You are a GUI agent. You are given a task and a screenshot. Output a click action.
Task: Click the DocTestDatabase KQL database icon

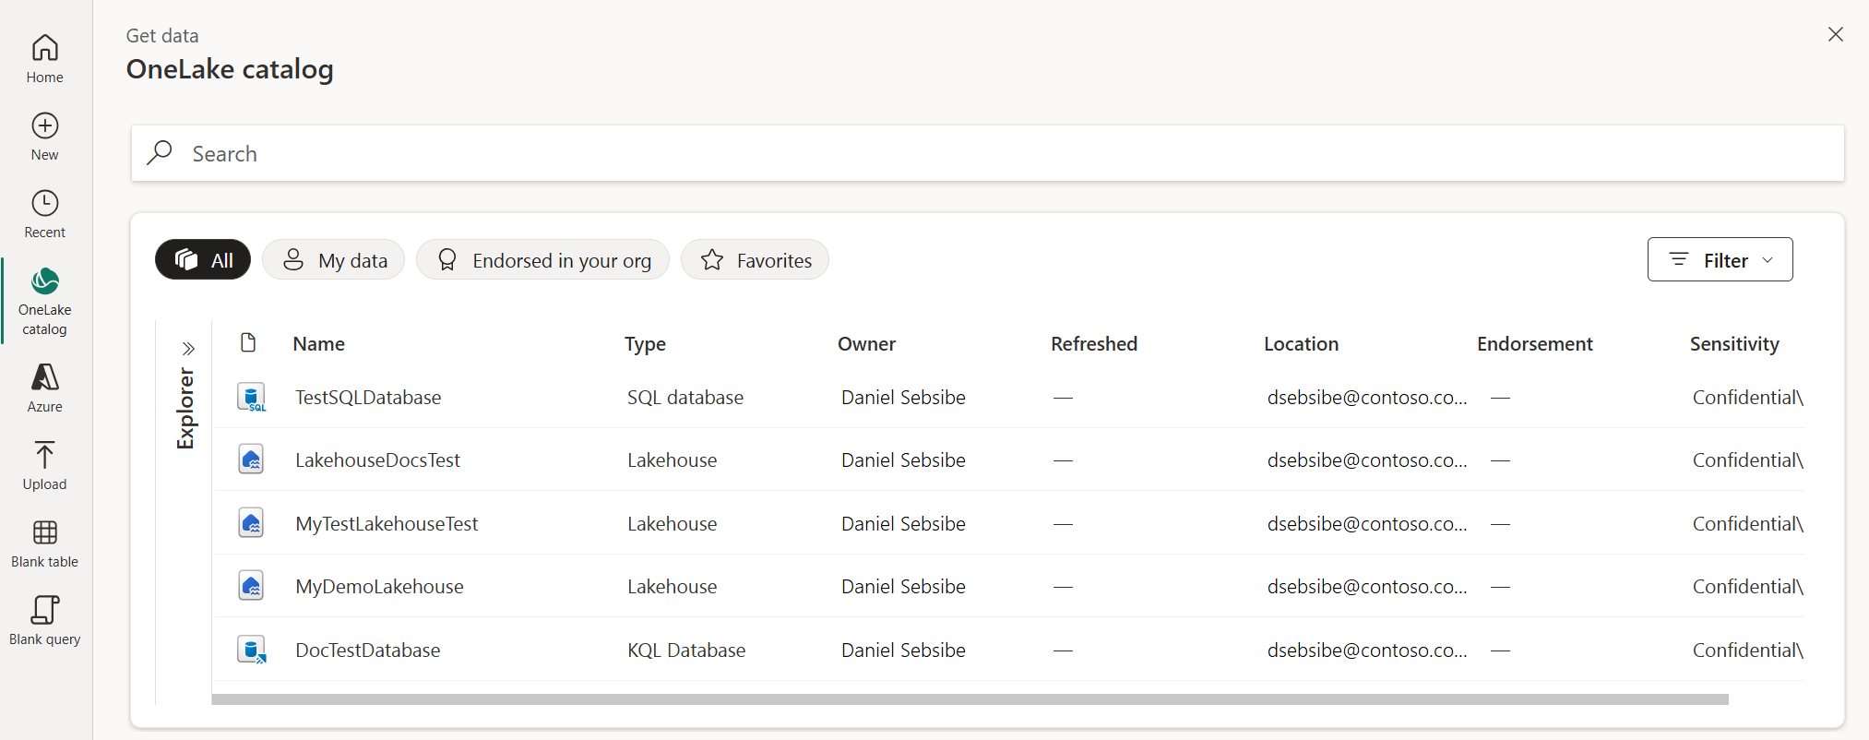(x=251, y=650)
